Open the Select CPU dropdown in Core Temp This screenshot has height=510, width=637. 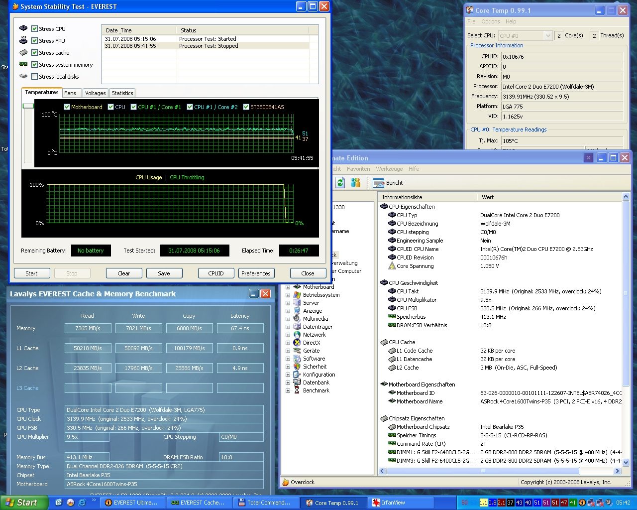coord(547,36)
